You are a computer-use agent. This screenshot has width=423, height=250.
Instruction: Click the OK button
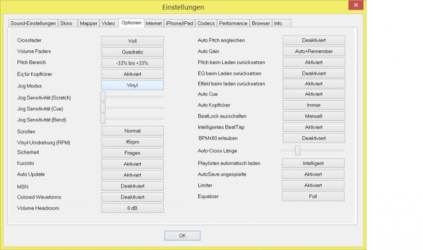point(182,235)
